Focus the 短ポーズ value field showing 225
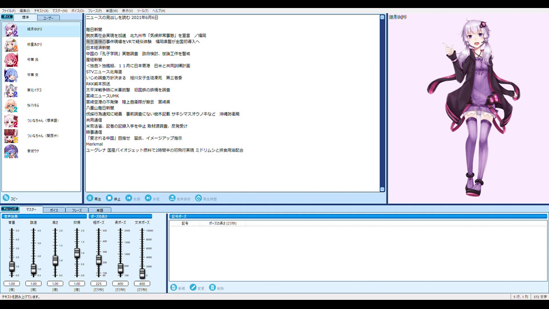549x309 pixels. tap(98, 283)
